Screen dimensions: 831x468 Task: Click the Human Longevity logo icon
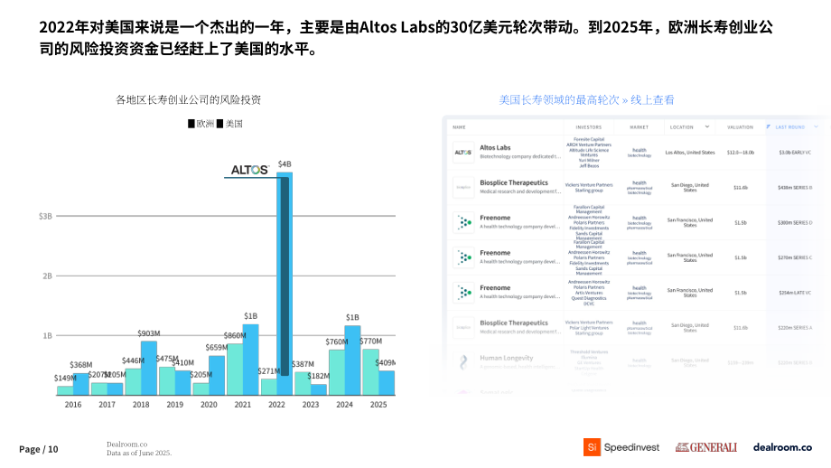point(463,362)
